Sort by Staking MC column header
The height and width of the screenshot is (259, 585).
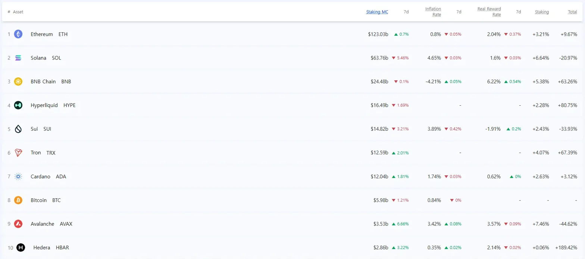(377, 12)
